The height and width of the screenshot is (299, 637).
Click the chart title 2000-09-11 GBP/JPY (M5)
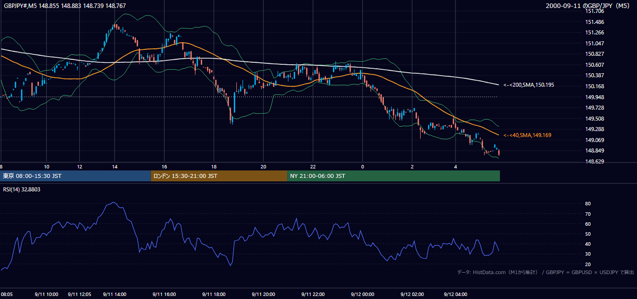589,6
